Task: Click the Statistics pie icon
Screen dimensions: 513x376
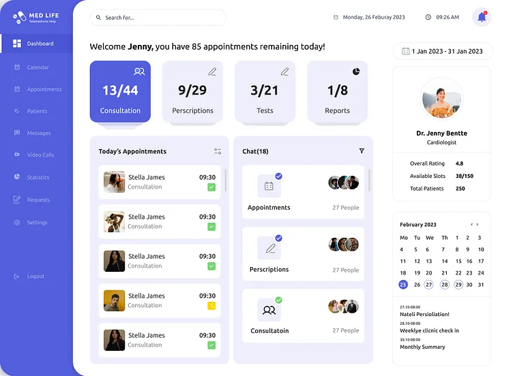Action: (x=17, y=176)
